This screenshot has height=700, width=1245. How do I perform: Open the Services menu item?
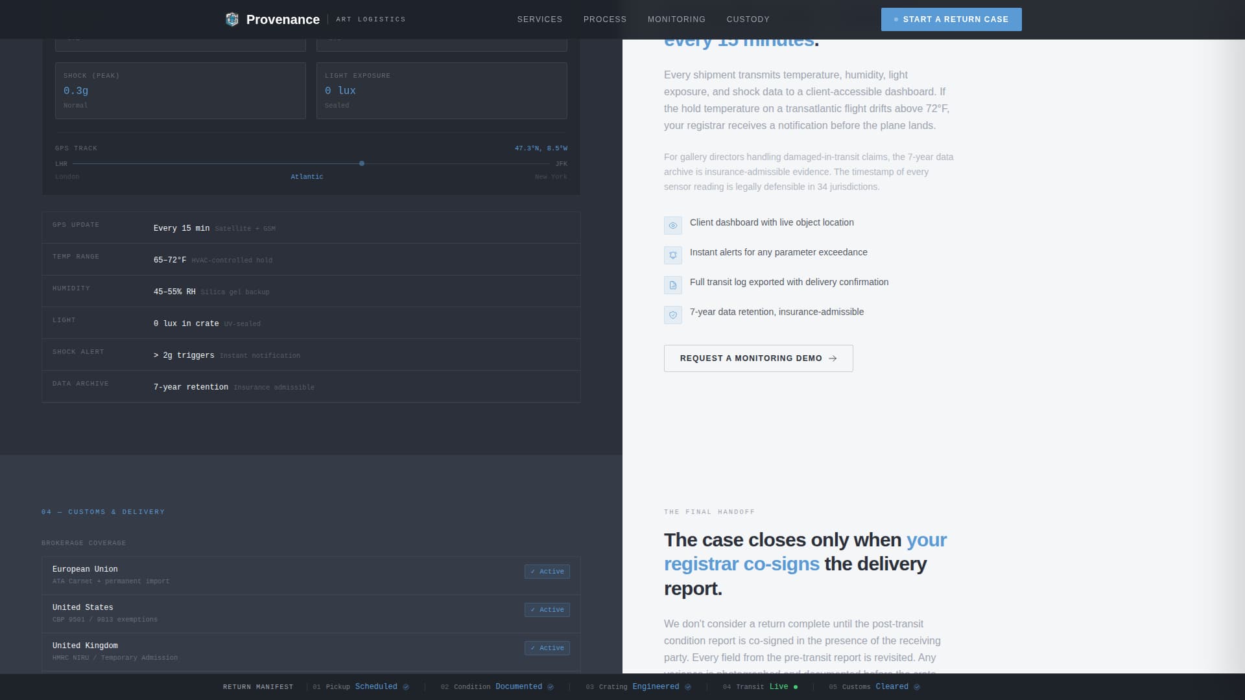539,19
